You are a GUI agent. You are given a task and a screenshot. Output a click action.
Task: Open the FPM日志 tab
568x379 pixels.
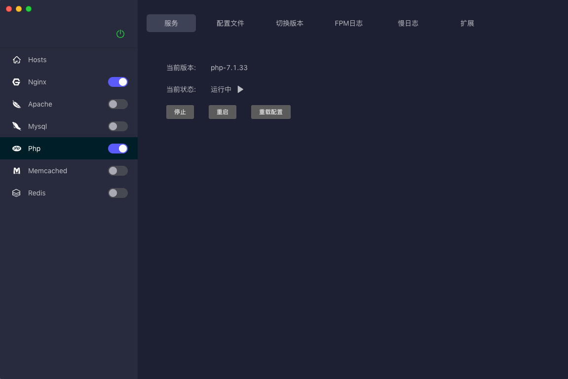349,23
